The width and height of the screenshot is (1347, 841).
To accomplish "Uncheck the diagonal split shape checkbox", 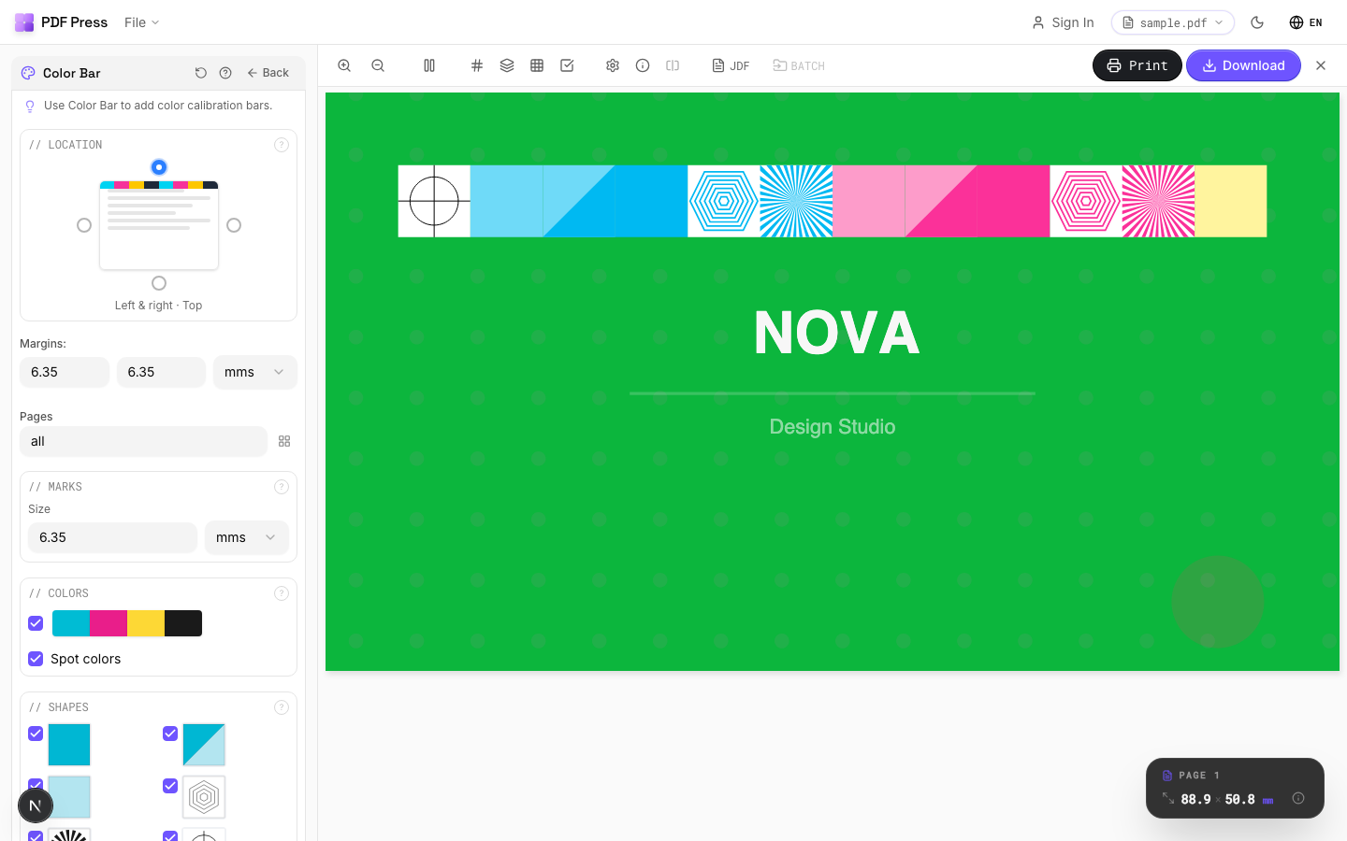I will (x=170, y=734).
